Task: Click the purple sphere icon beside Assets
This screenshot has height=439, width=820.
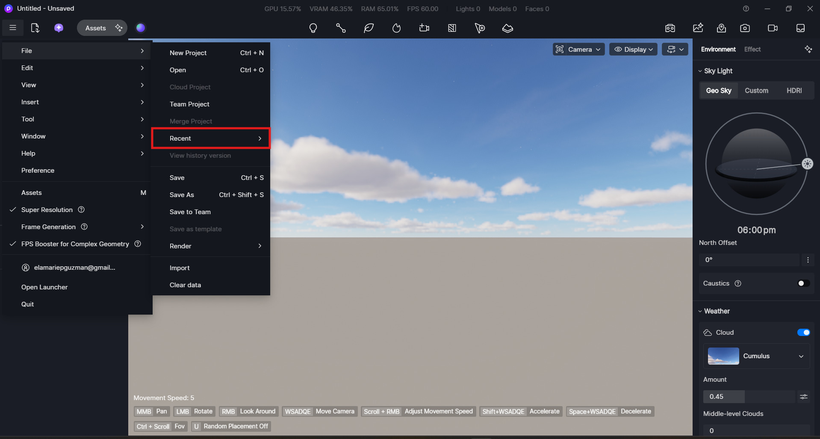Action: [141, 28]
